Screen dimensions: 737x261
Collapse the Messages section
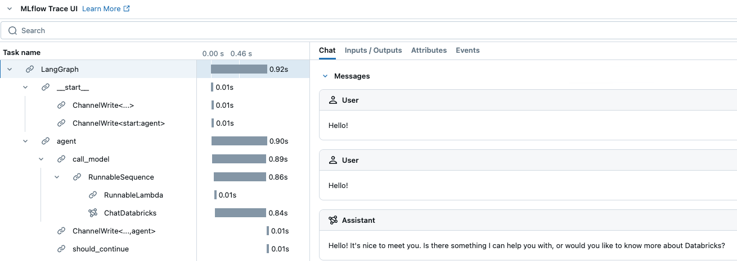pyautogui.click(x=325, y=76)
